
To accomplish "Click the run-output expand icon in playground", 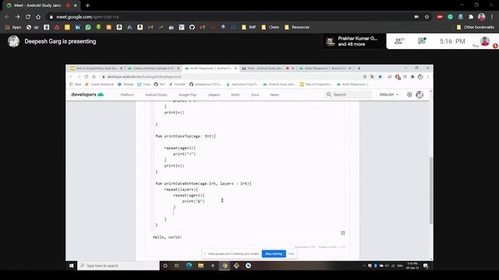I will pos(343,233).
